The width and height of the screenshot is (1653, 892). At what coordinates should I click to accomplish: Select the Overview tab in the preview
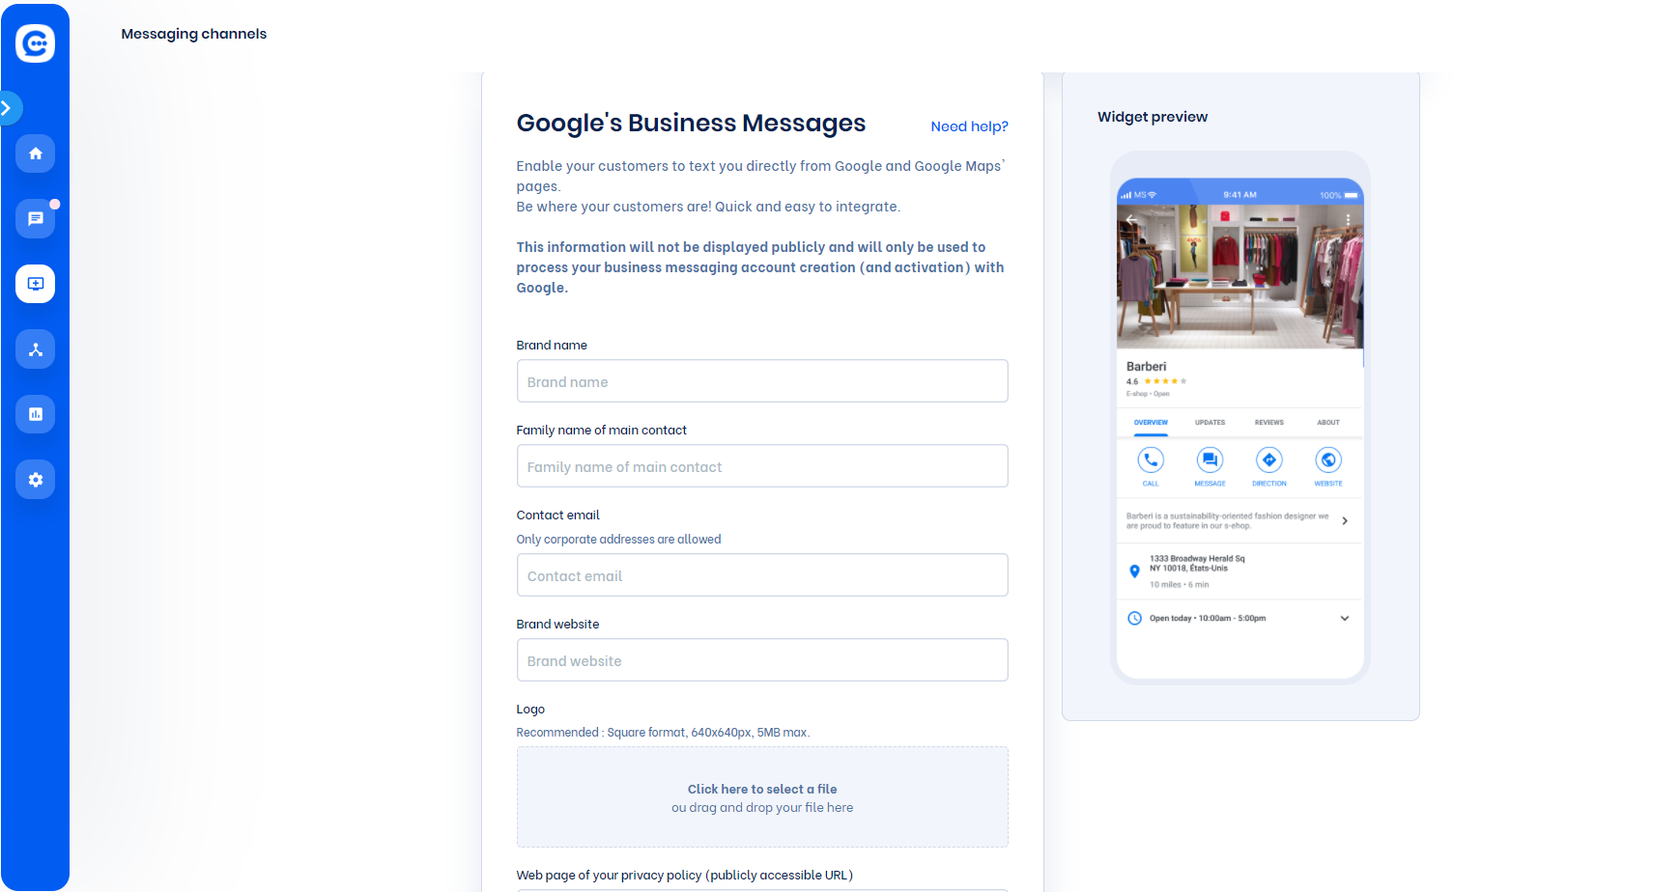[x=1151, y=423]
